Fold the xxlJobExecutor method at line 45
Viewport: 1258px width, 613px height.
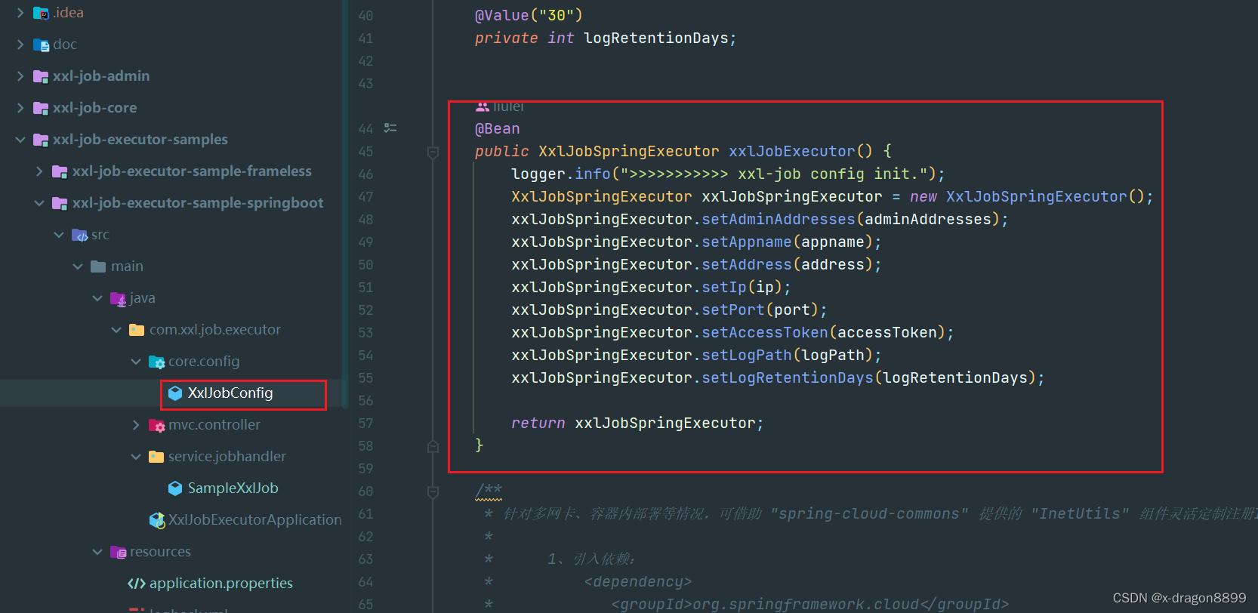[433, 152]
